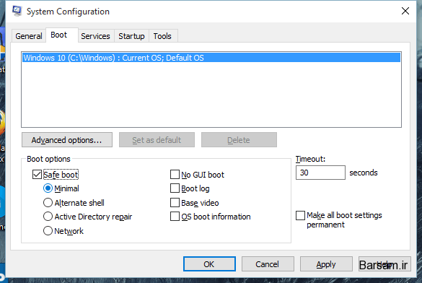Screen dimensions: 422x283
Task: Select the Minimal radio option
Action: tap(48, 188)
